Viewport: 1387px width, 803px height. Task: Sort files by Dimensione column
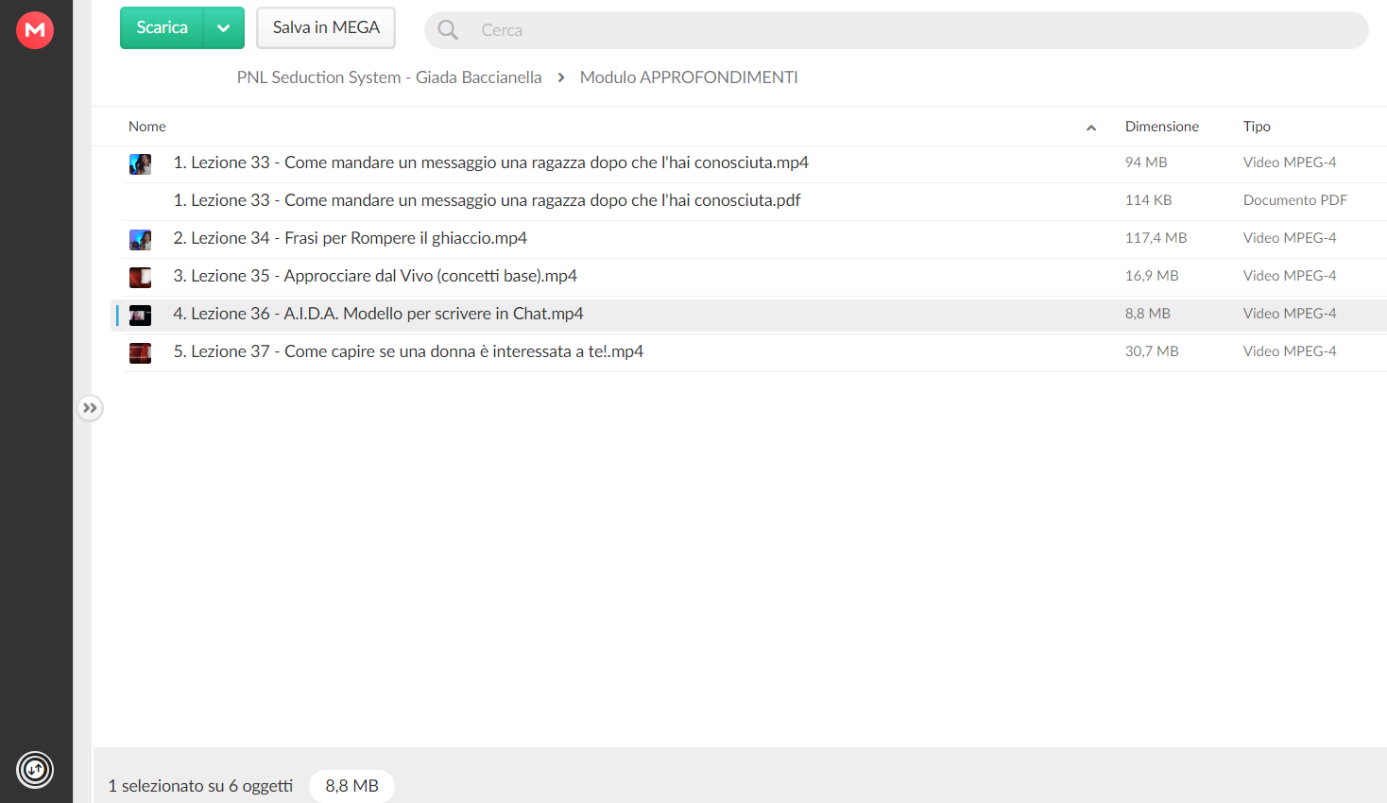[1161, 127]
